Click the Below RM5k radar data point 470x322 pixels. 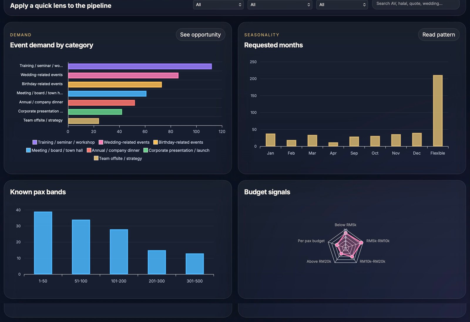click(345, 233)
